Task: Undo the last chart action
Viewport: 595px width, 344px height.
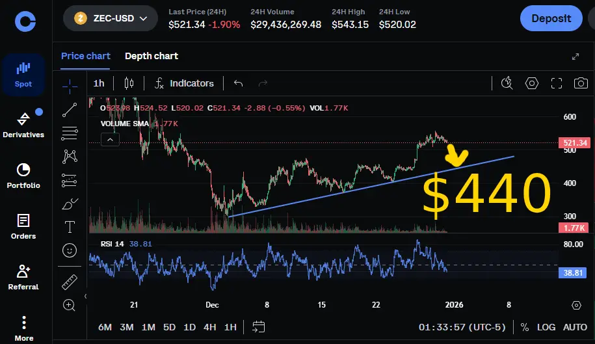Action: tap(238, 83)
